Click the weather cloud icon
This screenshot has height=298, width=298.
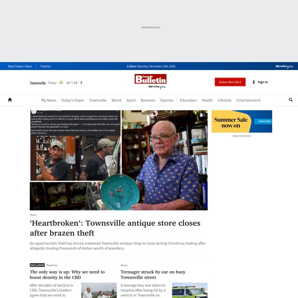(61, 82)
